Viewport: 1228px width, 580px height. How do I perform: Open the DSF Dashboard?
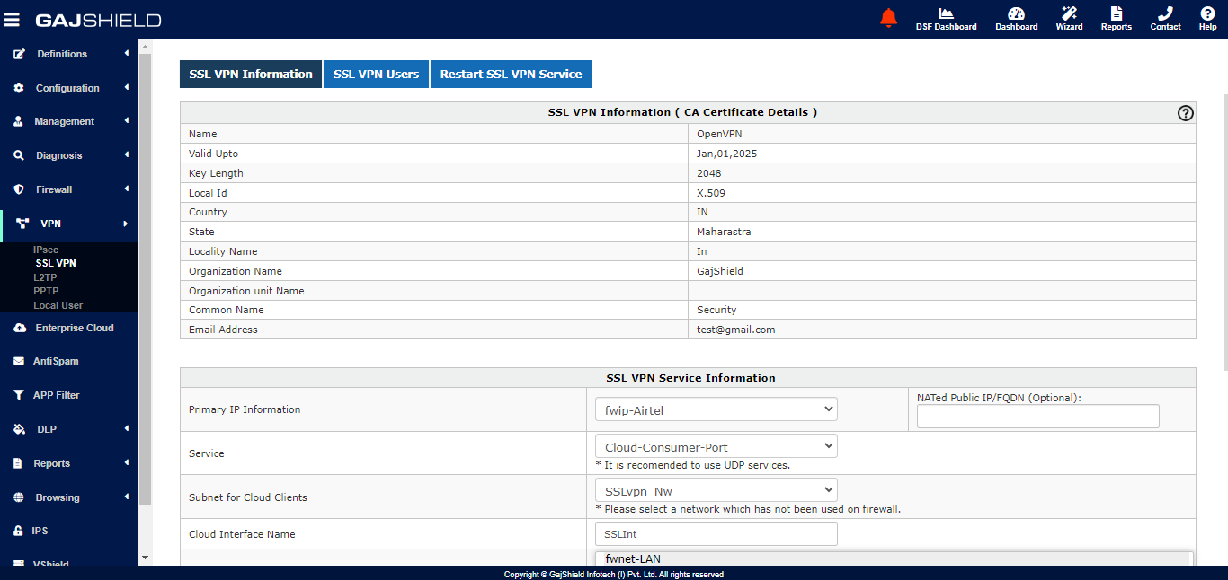click(946, 19)
